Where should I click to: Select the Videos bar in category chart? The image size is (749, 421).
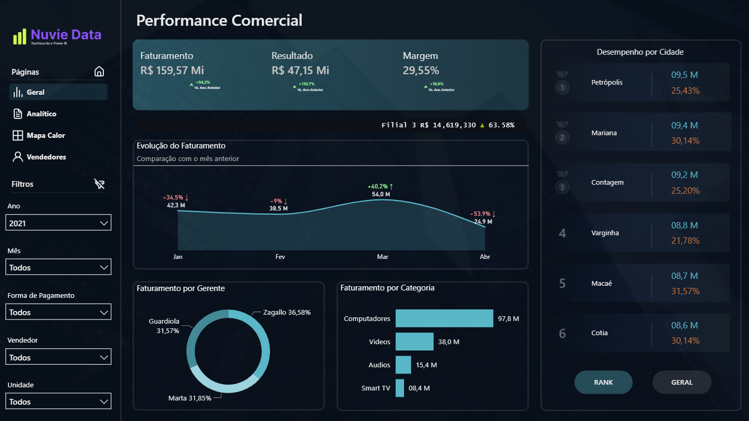415,342
